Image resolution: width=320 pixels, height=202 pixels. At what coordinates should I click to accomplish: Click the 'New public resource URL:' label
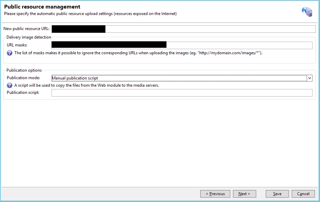(x=26, y=29)
